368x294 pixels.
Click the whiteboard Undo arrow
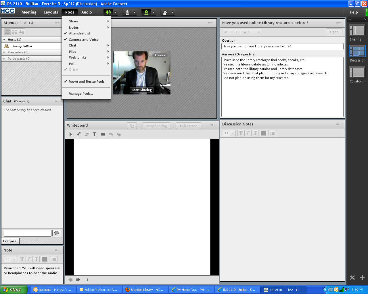(x=111, y=134)
